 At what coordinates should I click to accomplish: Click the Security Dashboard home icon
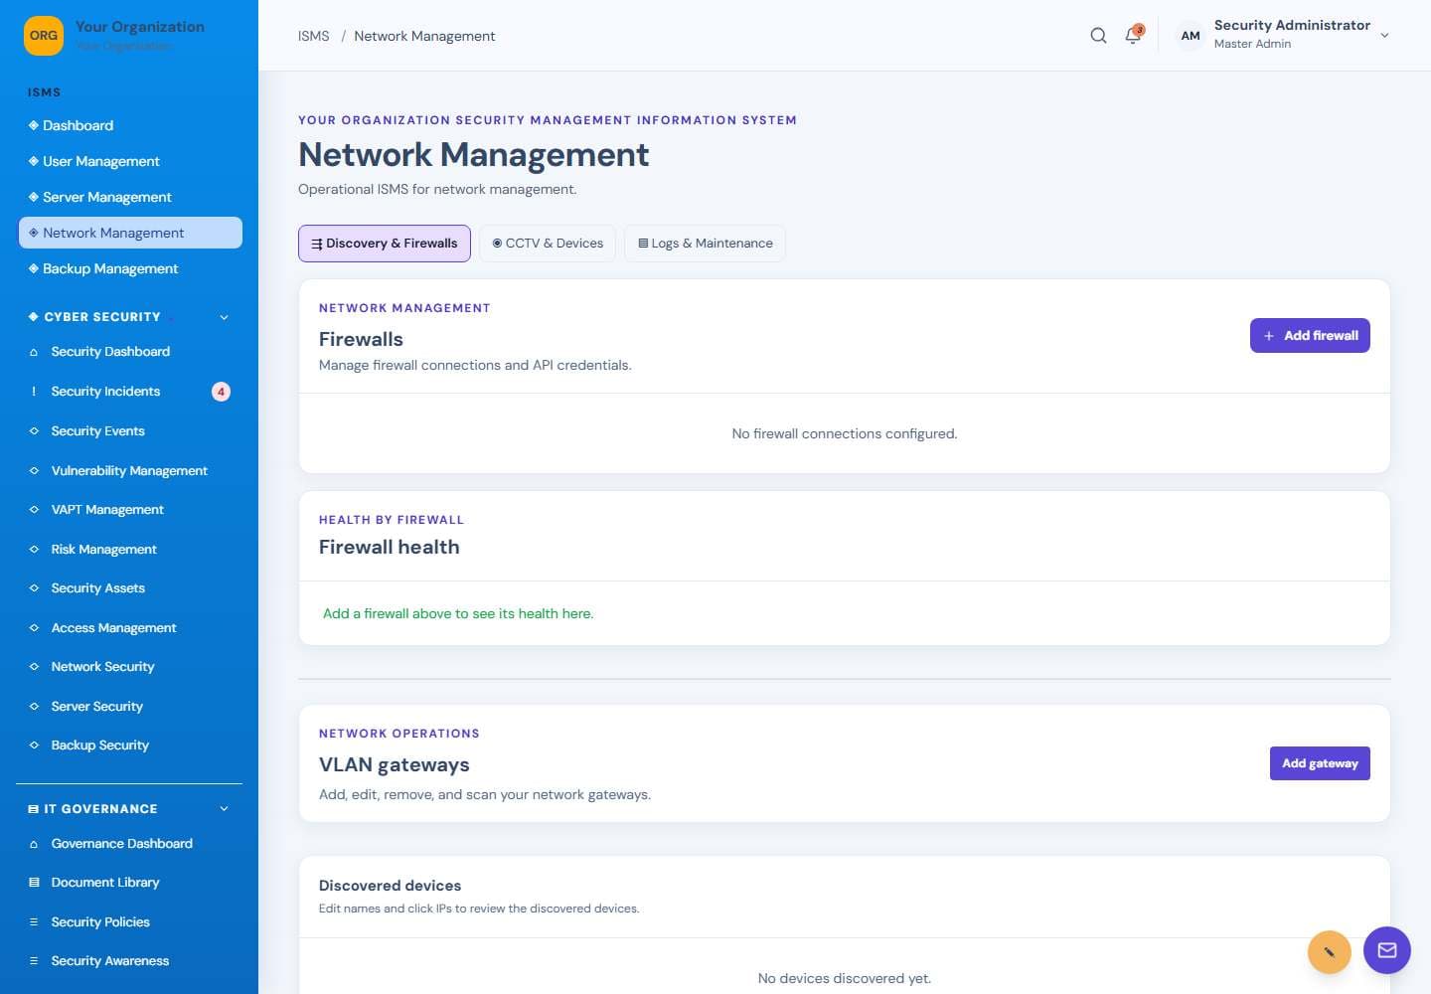pos(34,352)
